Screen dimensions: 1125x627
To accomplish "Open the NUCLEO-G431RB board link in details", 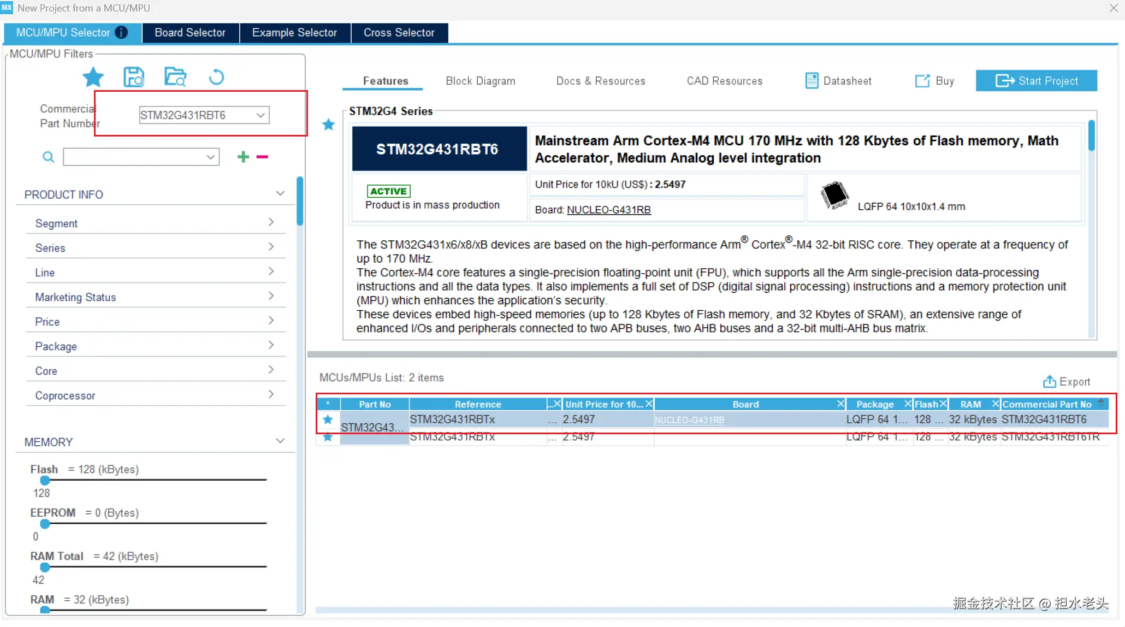I will pyautogui.click(x=609, y=210).
